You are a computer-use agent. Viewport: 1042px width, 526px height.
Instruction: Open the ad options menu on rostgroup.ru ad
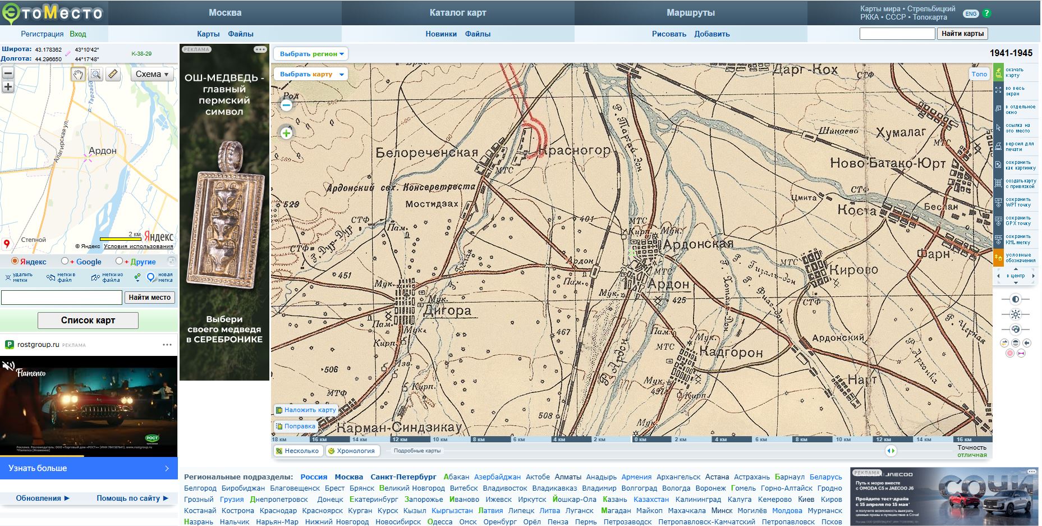coord(167,345)
